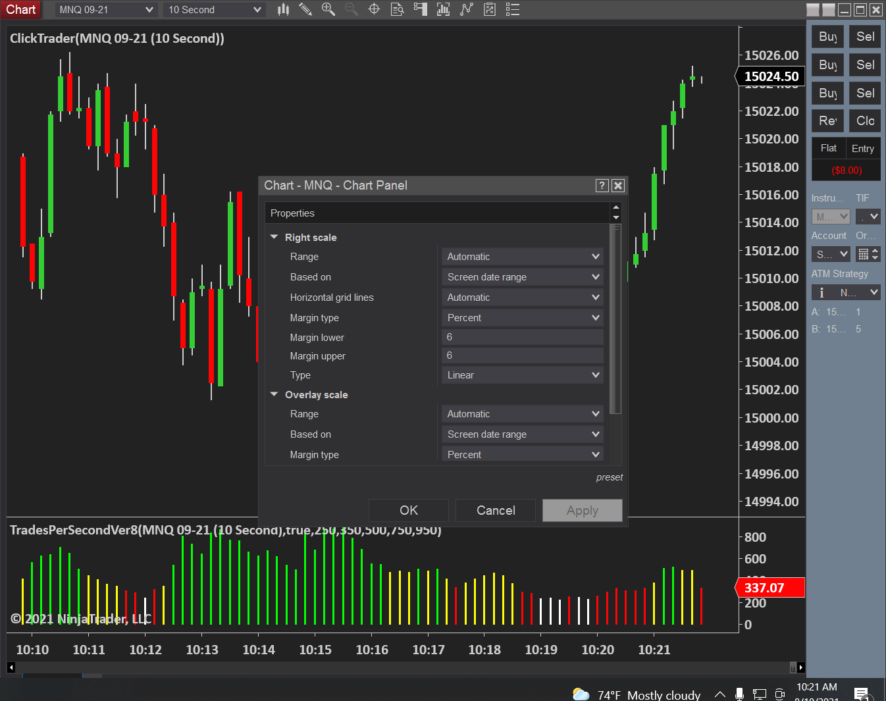
Task: Click the ATM Strategy info icon
Action: (x=821, y=292)
